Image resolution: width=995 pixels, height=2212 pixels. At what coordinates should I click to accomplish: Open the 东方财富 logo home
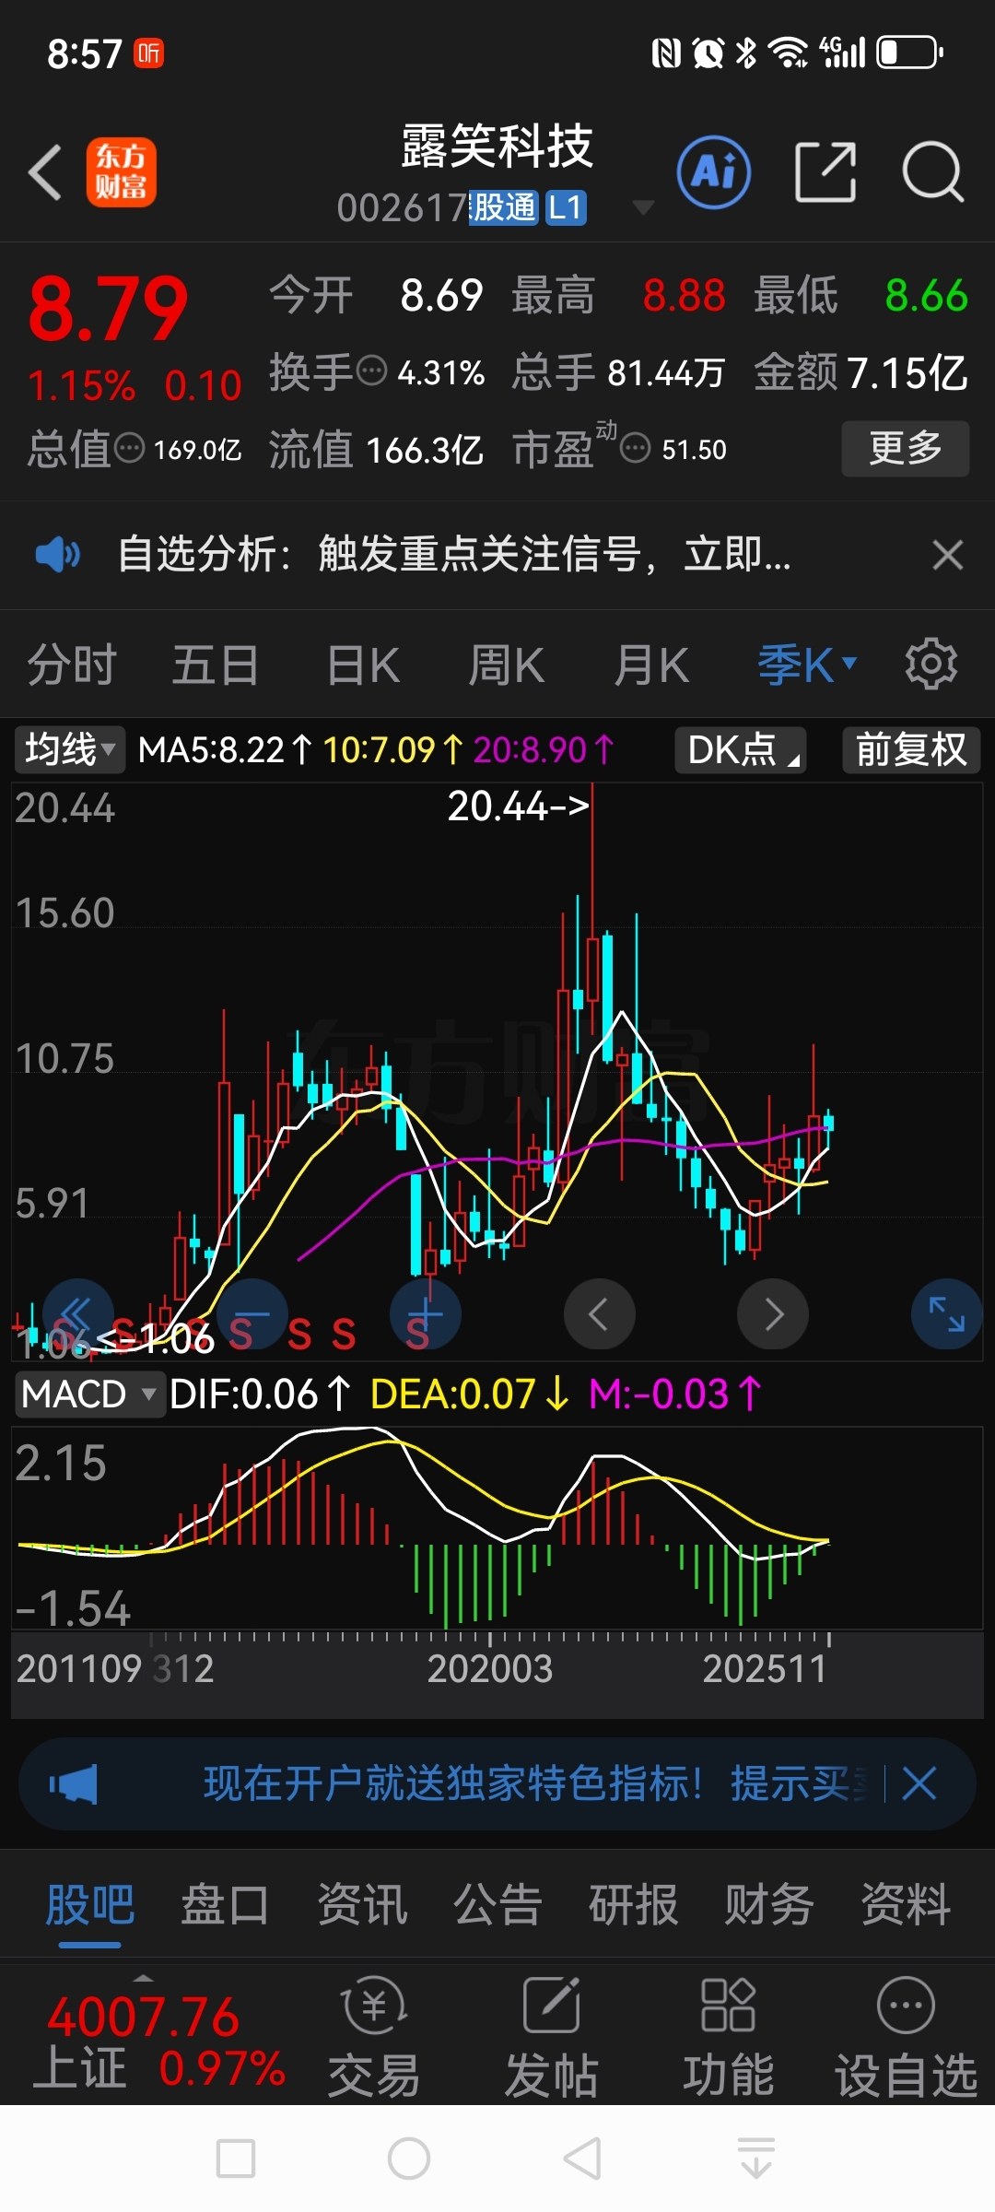121,172
